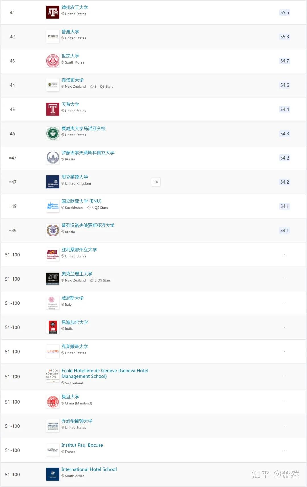Open the 乔治华盛顿大学 university link
Viewport: 307px width, 487px height.
(x=77, y=421)
